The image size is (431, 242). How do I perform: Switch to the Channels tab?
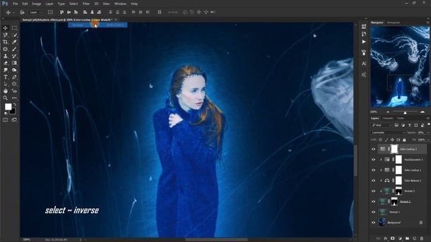coord(388,118)
